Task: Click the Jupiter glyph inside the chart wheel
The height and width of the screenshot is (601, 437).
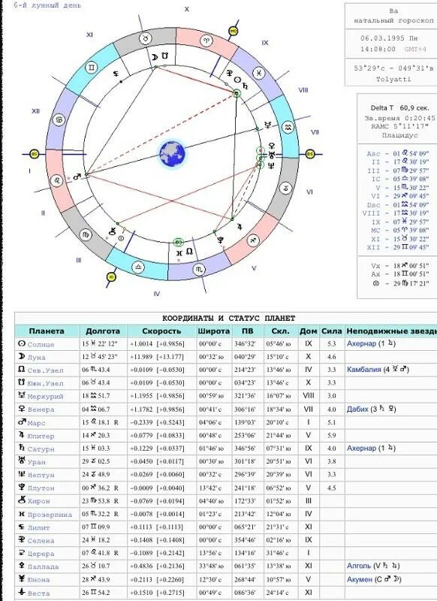Action: 240,227
